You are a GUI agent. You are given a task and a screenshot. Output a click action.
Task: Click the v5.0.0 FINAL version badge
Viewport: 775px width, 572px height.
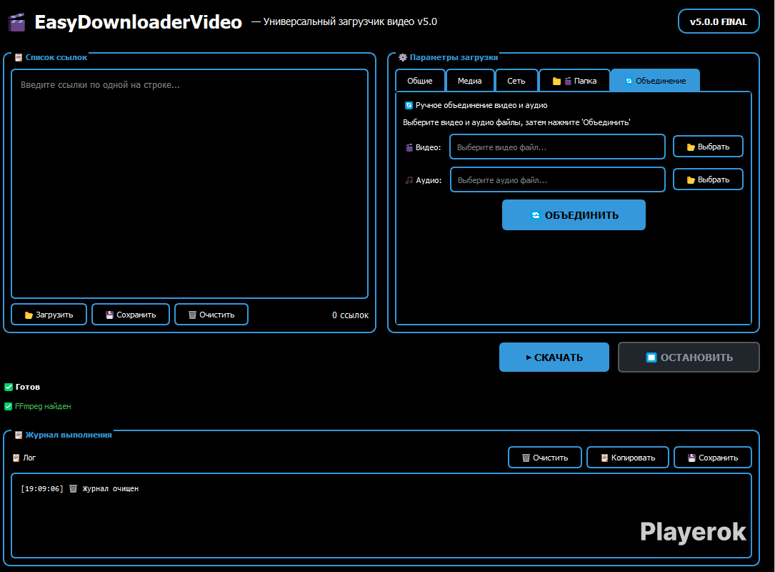click(718, 21)
